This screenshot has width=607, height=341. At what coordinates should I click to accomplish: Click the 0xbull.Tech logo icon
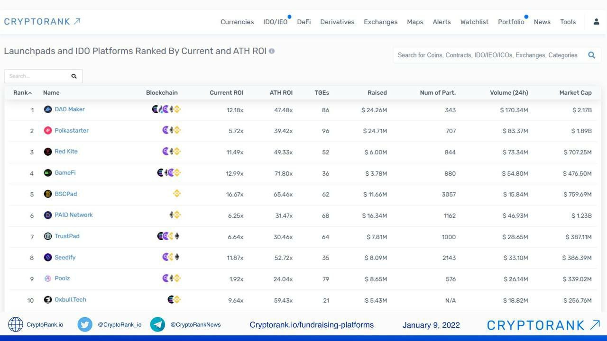(x=47, y=299)
